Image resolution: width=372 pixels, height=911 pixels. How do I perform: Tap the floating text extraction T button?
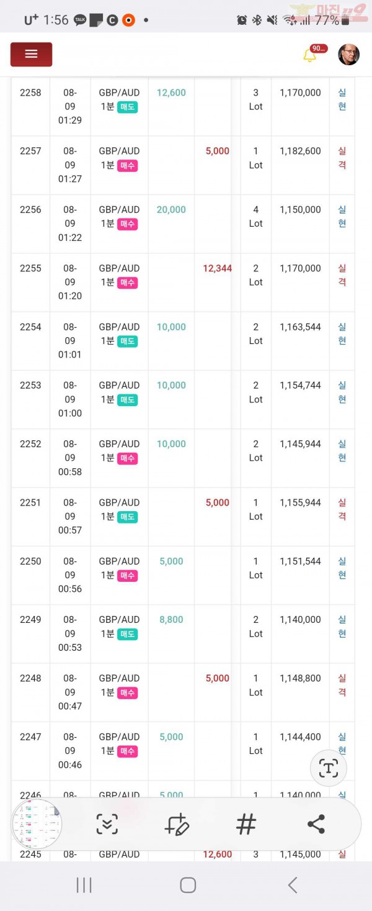328,768
